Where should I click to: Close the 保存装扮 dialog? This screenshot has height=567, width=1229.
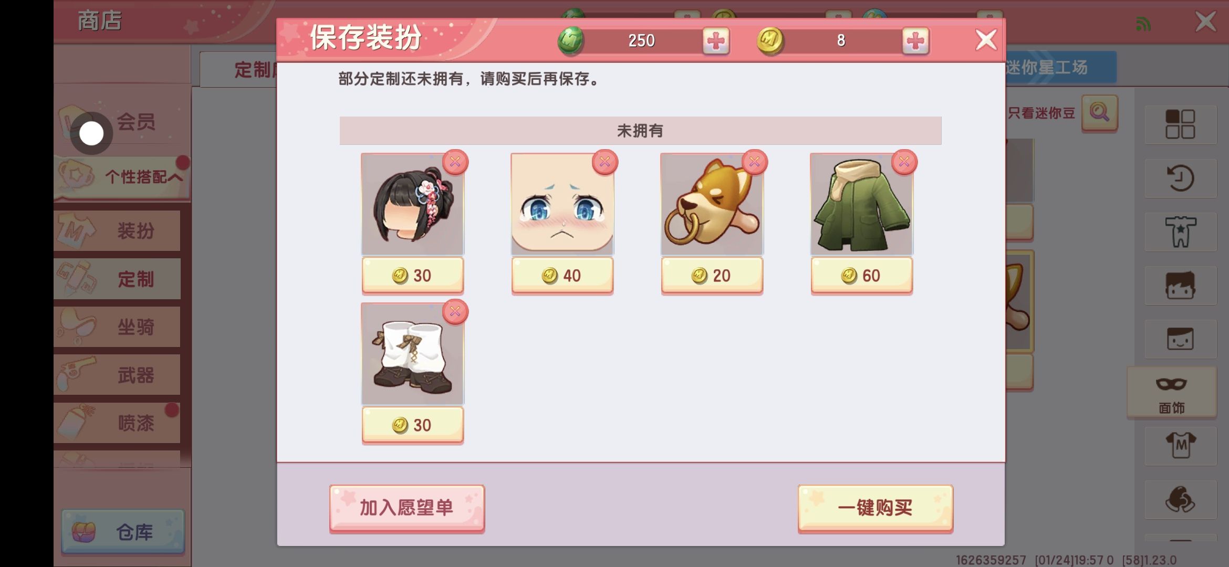coord(985,40)
